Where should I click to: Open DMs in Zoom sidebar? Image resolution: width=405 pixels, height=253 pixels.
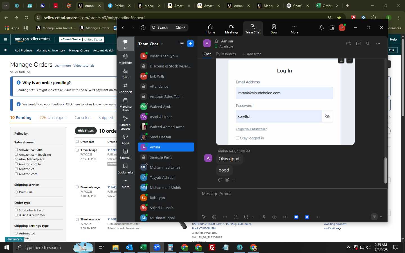tap(125, 74)
